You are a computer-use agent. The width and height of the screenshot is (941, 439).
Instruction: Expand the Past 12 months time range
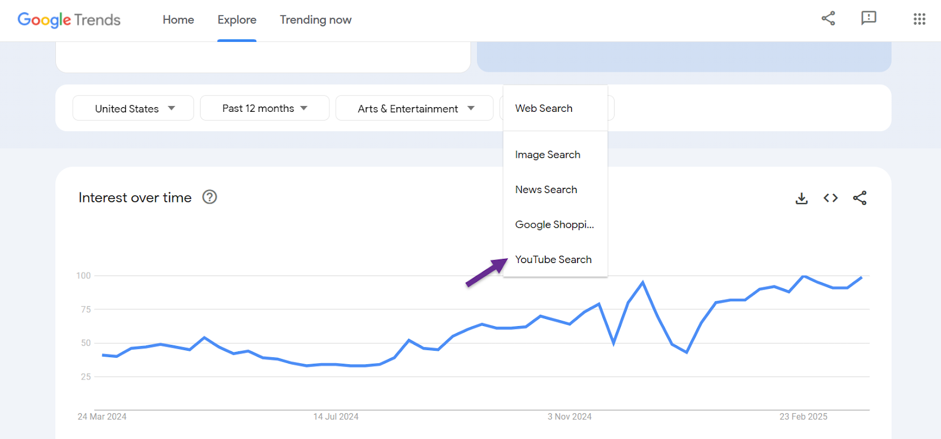tap(265, 108)
